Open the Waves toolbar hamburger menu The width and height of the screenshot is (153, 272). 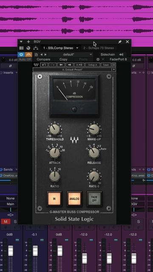tap(114, 65)
